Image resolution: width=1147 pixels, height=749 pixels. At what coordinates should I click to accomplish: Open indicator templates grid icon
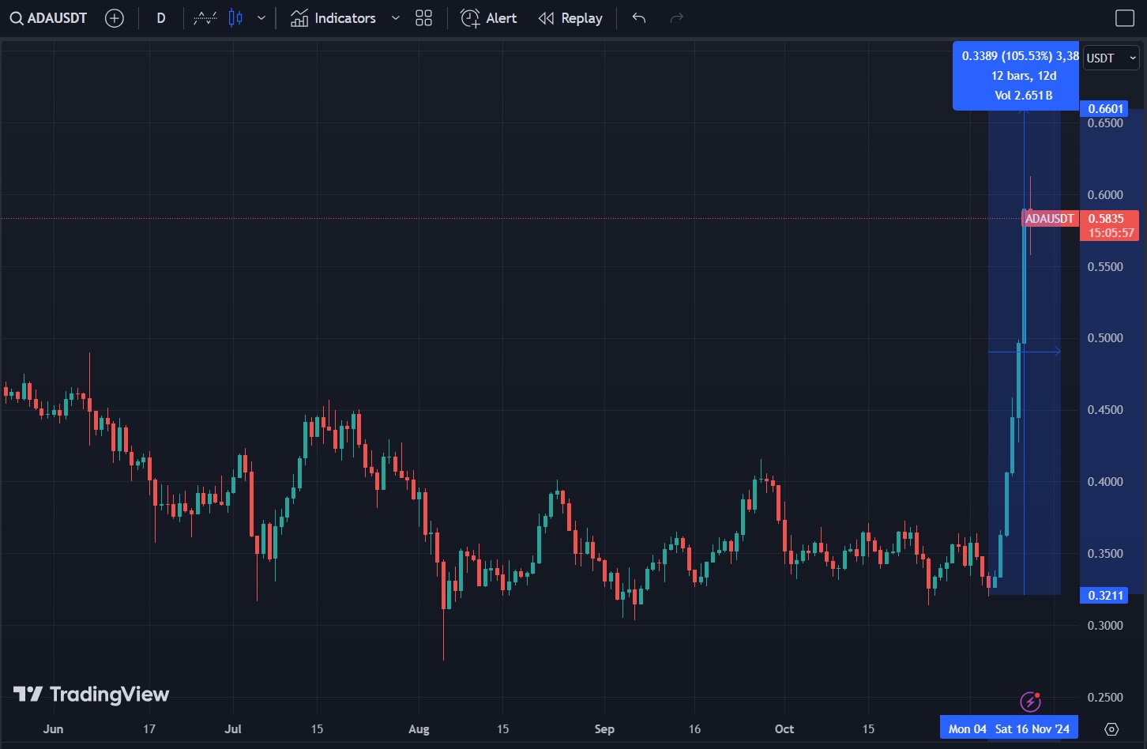(424, 18)
